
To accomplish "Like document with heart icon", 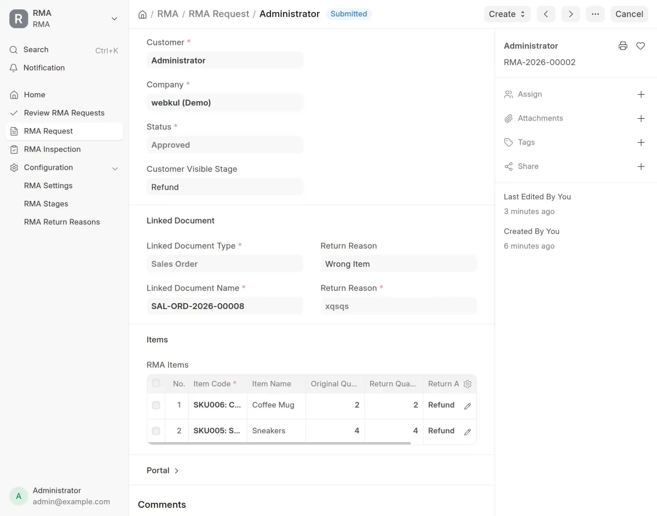I will point(641,46).
